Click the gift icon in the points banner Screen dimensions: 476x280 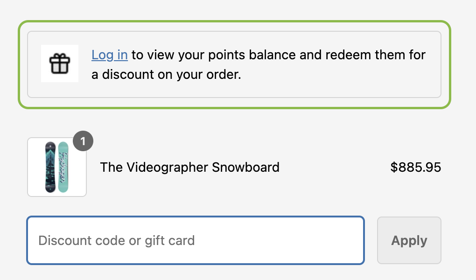(x=60, y=63)
